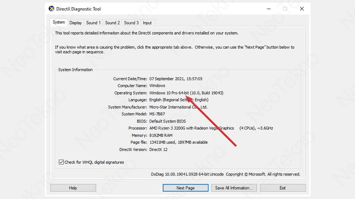This screenshot has width=355, height=199.
Task: Click the Help button
Action: click(x=73, y=188)
